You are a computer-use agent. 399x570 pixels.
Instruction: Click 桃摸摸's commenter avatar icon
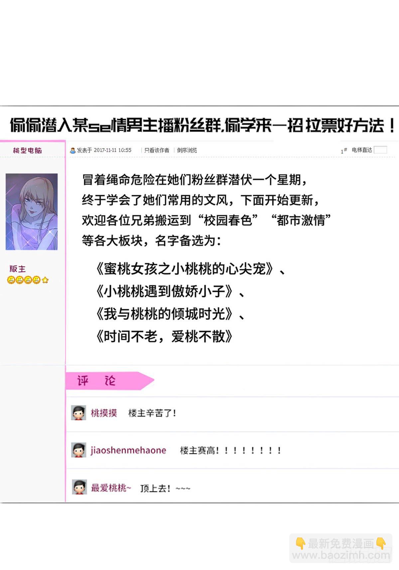click(x=79, y=413)
